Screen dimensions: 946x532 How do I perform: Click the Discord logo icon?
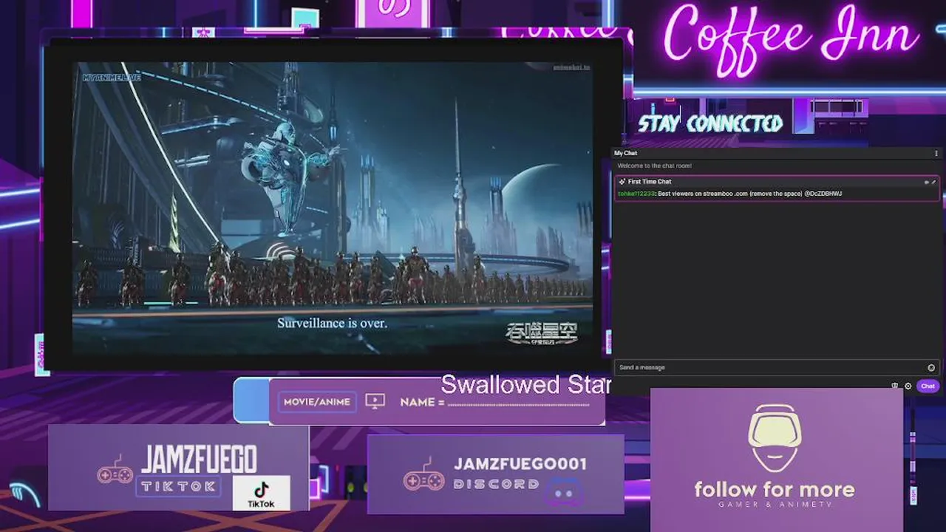563,493
